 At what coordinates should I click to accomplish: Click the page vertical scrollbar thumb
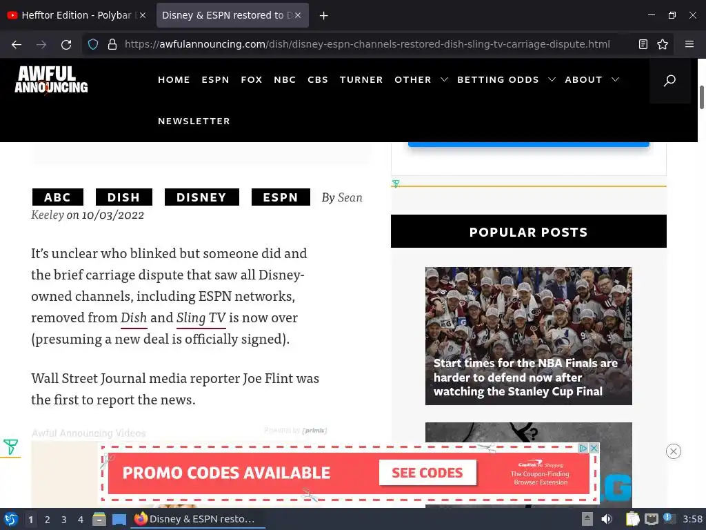pos(701,97)
